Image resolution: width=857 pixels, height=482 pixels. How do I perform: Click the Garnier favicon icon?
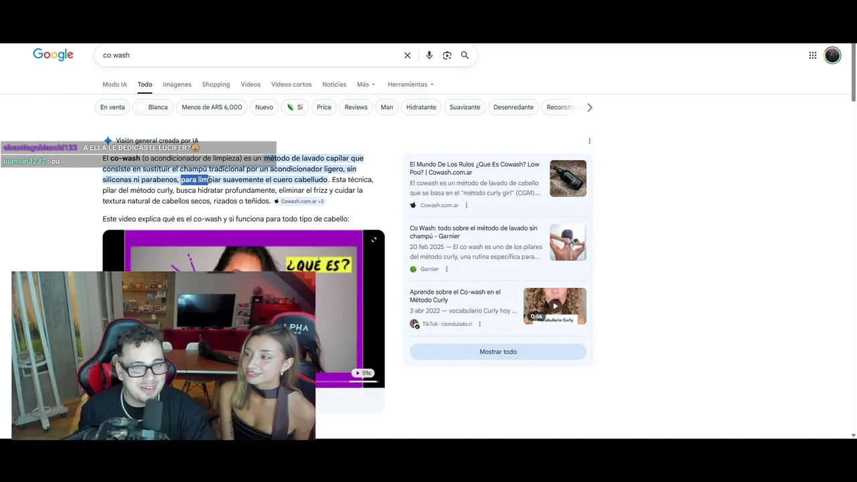pyautogui.click(x=413, y=269)
